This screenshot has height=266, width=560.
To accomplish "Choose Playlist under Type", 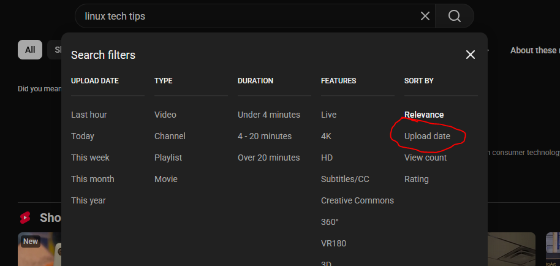I will [x=168, y=158].
